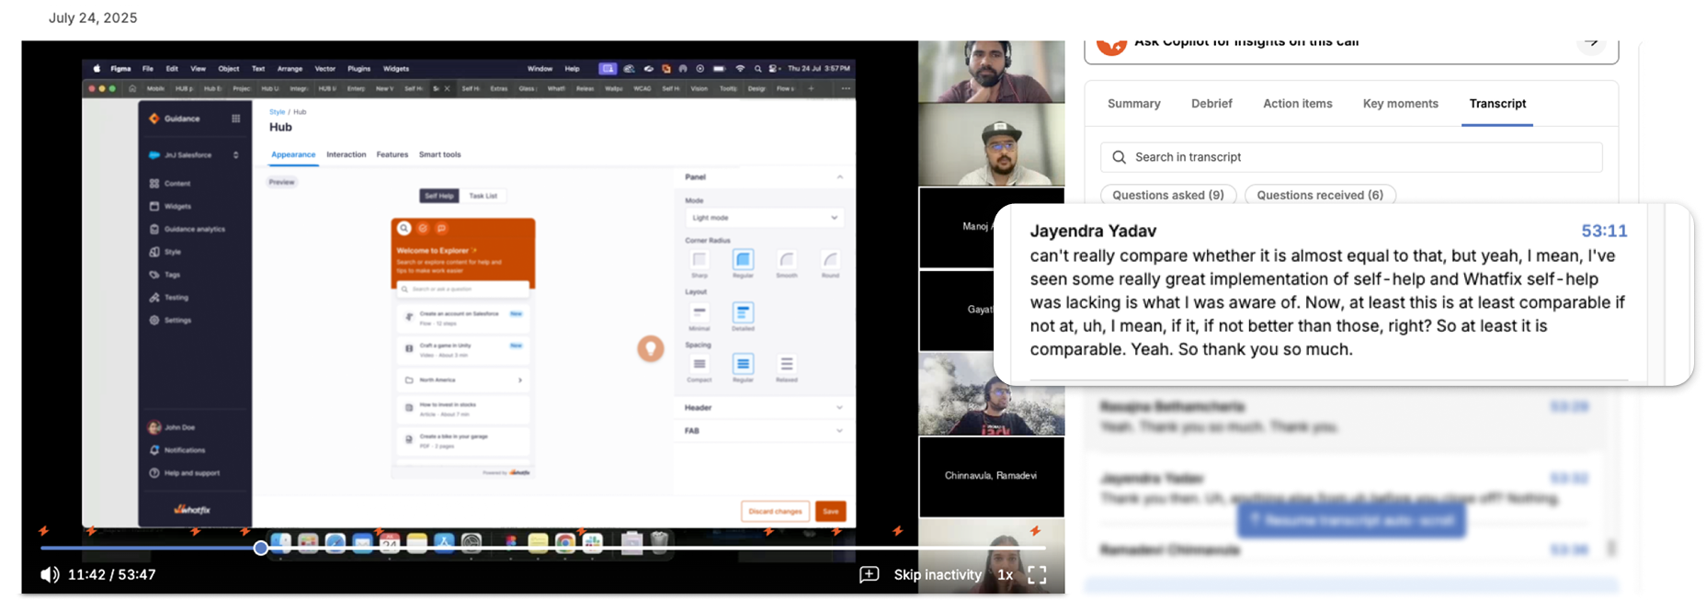
Task: Click the John Doe avatar in shared screen
Action: click(154, 427)
